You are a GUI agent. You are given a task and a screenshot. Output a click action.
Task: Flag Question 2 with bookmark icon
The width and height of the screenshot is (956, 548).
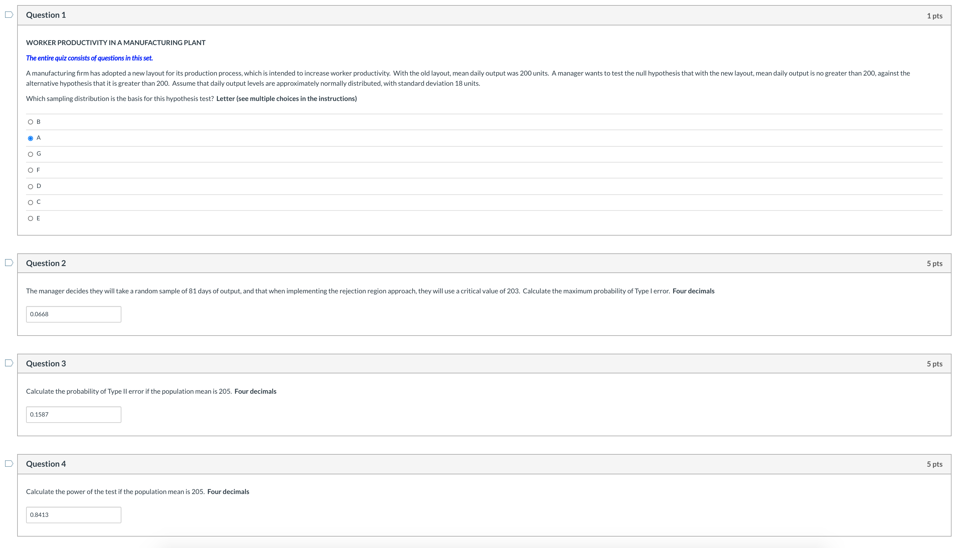click(x=9, y=263)
